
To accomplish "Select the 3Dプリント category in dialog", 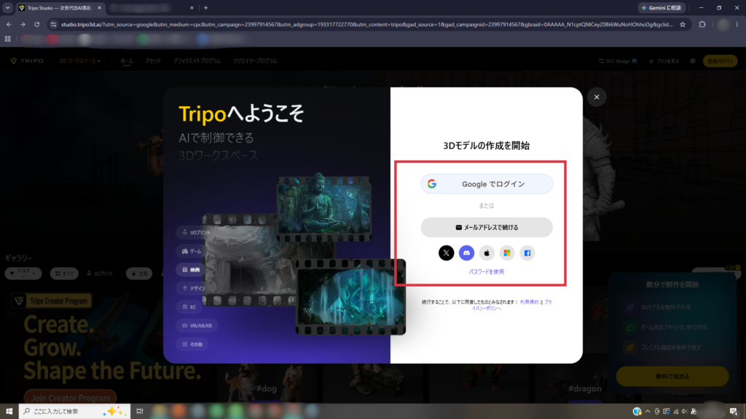I will pyautogui.click(x=196, y=232).
